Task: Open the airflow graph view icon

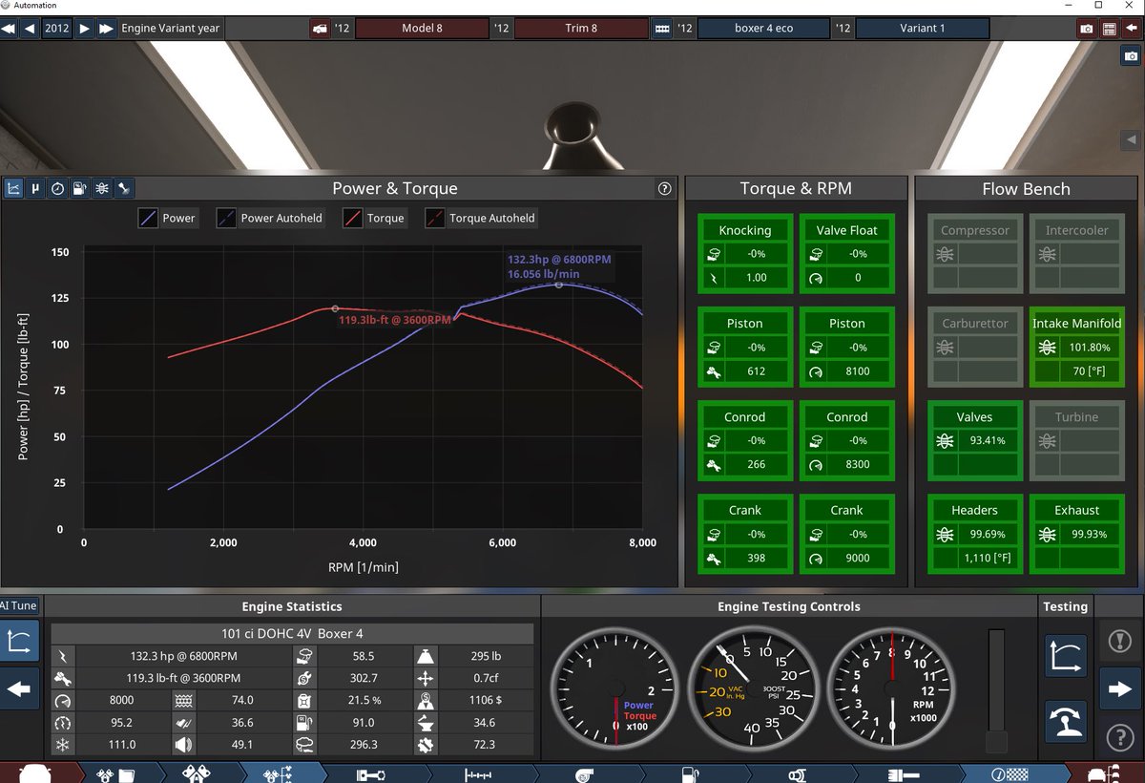Action: point(101,189)
